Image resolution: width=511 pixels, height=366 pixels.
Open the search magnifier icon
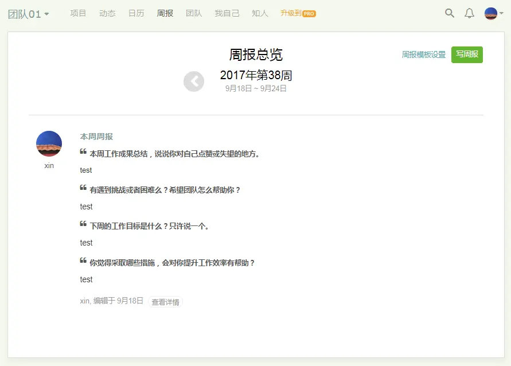pos(450,13)
